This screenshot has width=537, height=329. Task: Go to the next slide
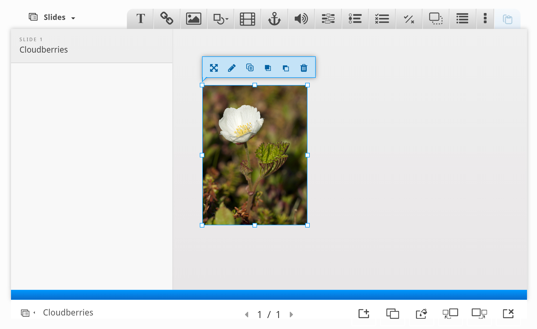coord(291,315)
